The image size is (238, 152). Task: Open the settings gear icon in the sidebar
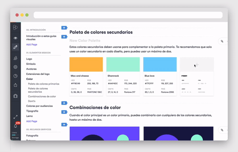pyautogui.click(x=15, y=67)
